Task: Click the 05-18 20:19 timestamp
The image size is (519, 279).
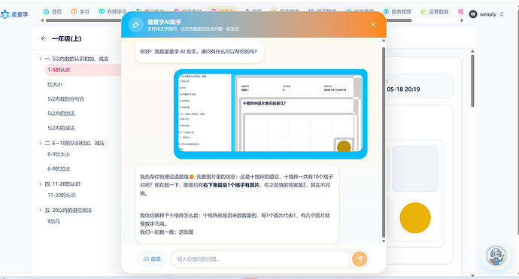Action: (x=403, y=89)
